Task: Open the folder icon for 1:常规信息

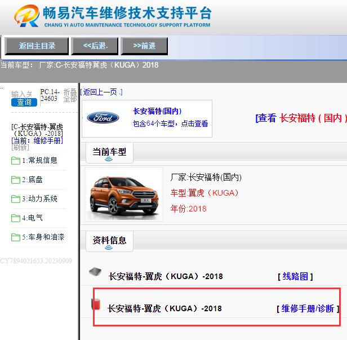Action: pyautogui.click(x=16, y=161)
